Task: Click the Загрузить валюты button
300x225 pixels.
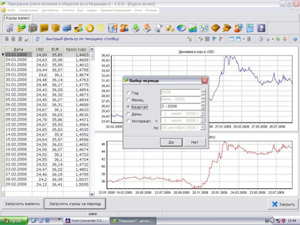Action: 22,204
